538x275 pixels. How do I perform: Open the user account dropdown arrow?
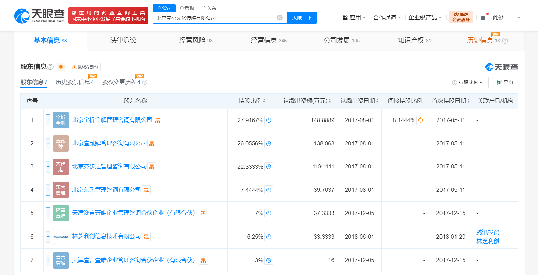519,18
